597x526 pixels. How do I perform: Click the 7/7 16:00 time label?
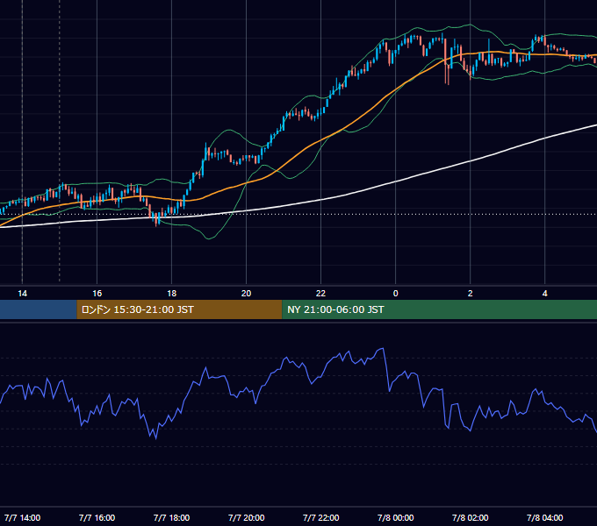(x=97, y=518)
